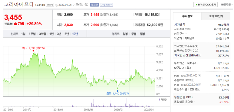The image size is (234, 112).
Task: Select the 1년 line chart range
Action: click(51, 34)
